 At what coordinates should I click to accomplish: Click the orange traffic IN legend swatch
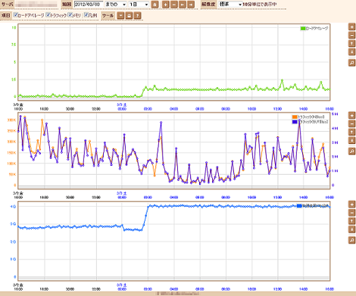click(x=295, y=117)
